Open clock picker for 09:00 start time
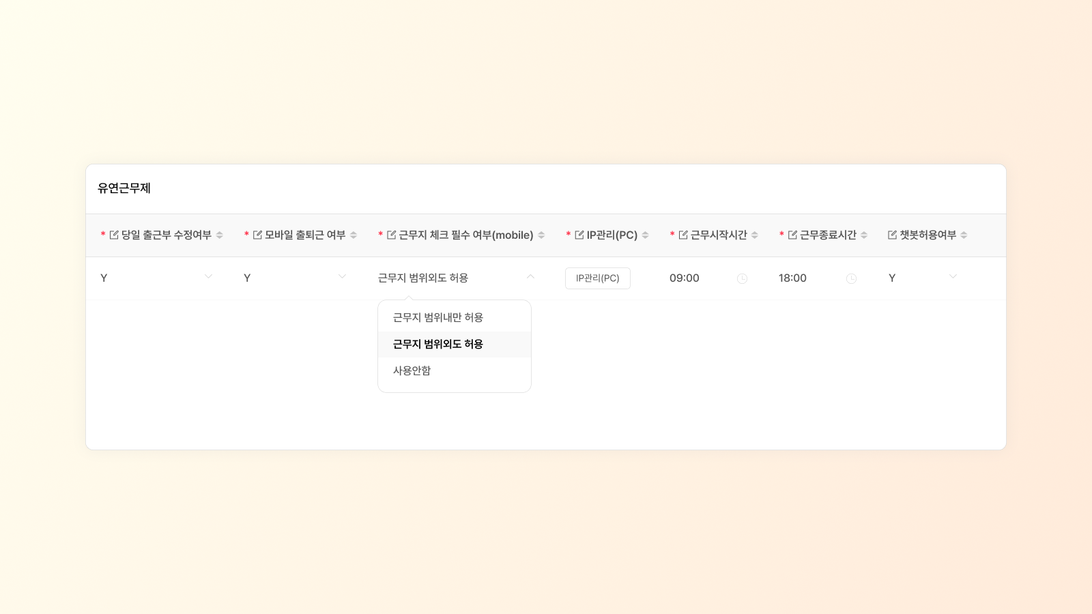This screenshot has height=614, width=1092. tap(742, 278)
